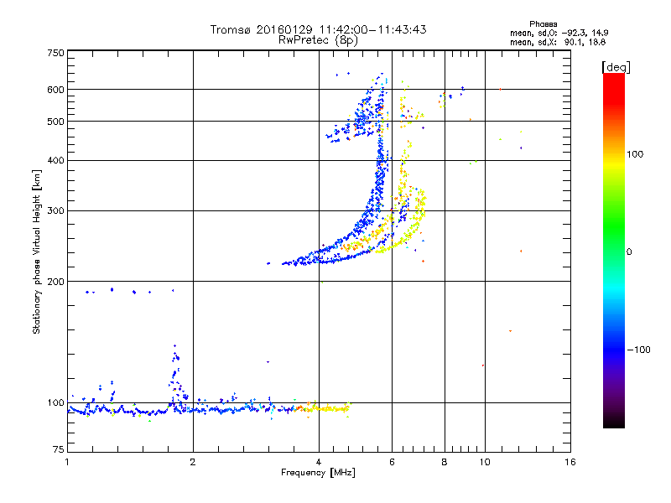Viewport: 671px width, 503px height.
Task: Click the 'Phases' header text
Action: 543,24
